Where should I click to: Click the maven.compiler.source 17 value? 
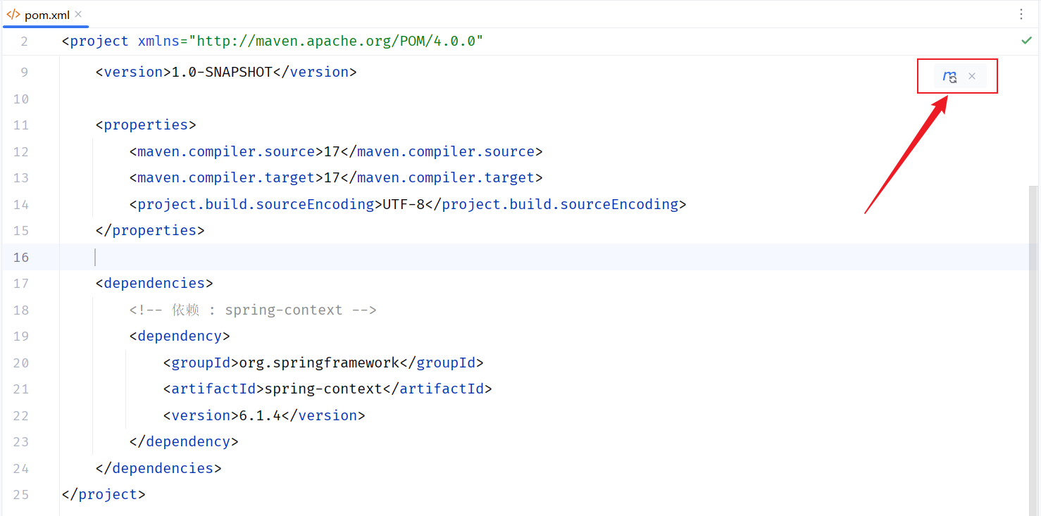(x=330, y=151)
